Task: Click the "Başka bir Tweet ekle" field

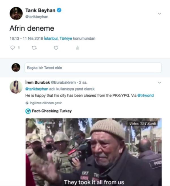Action: click(93, 68)
